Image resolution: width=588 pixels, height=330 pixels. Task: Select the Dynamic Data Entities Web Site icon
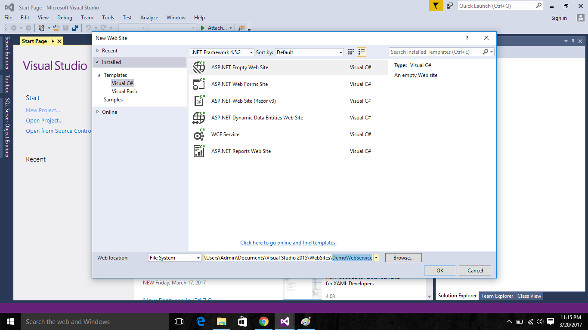point(199,118)
